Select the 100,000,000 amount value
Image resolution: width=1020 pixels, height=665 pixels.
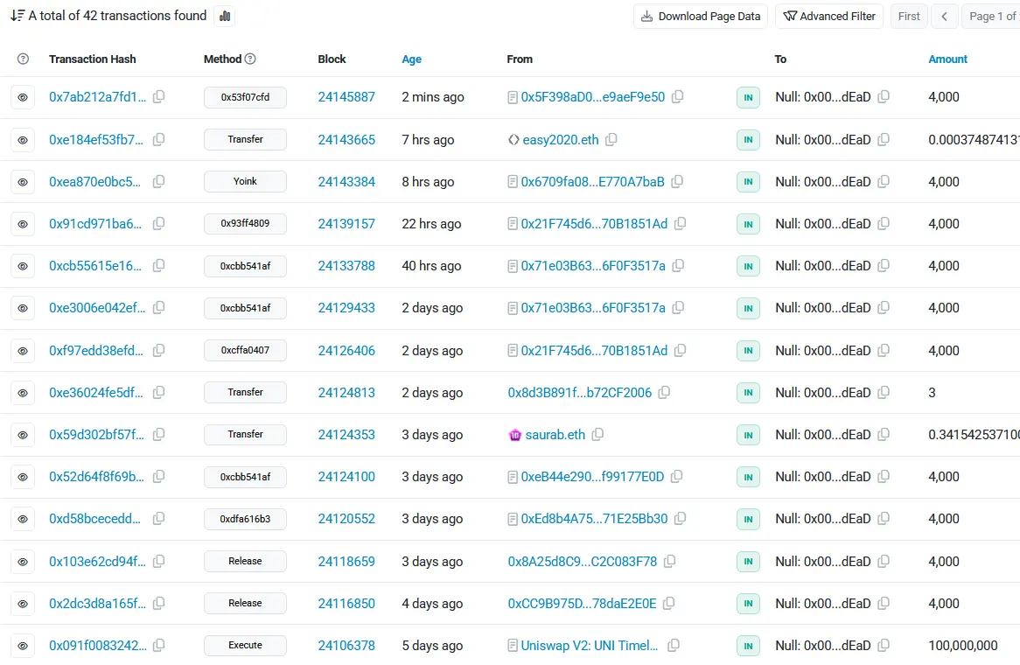click(x=963, y=646)
